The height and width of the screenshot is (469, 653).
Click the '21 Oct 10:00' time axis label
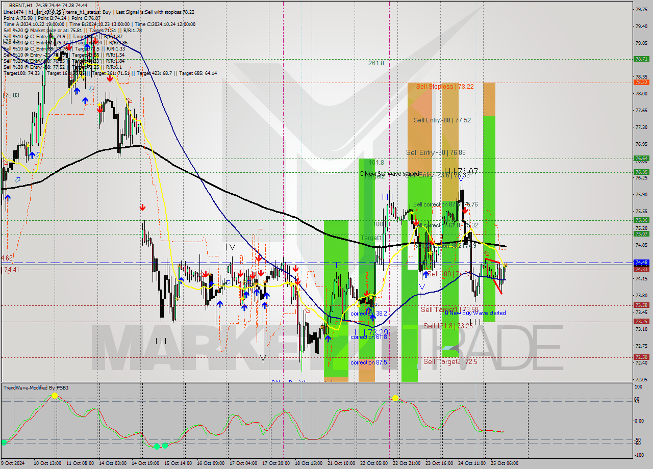pyautogui.click(x=341, y=463)
